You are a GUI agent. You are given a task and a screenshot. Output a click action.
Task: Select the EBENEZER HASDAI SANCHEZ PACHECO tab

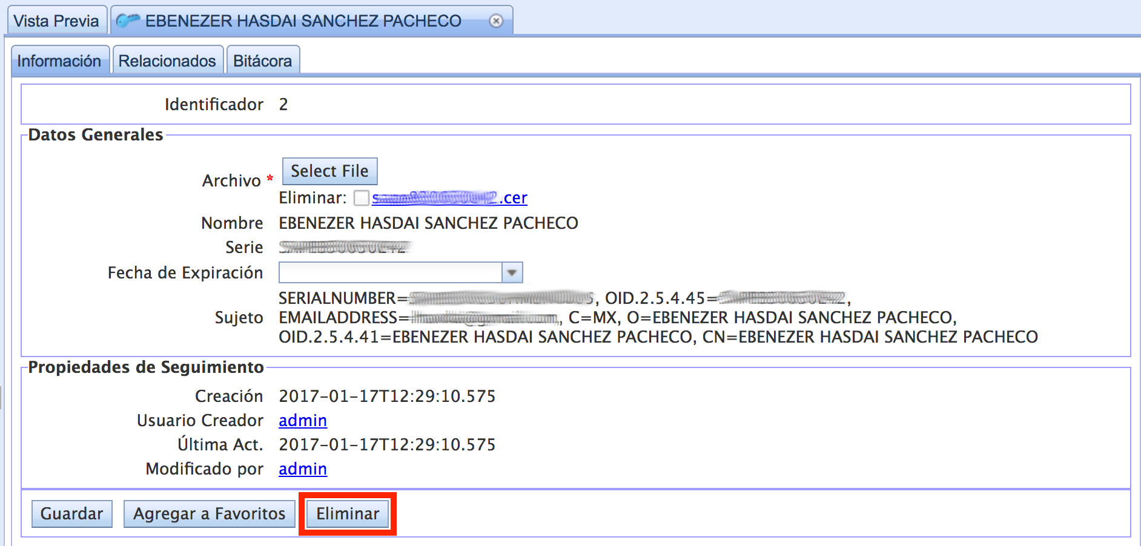point(312,21)
